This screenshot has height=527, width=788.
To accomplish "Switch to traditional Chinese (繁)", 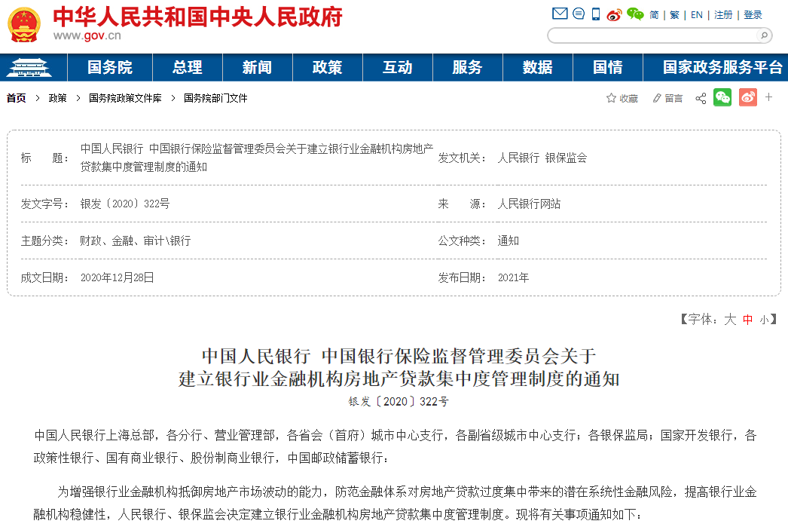I will 674,15.
